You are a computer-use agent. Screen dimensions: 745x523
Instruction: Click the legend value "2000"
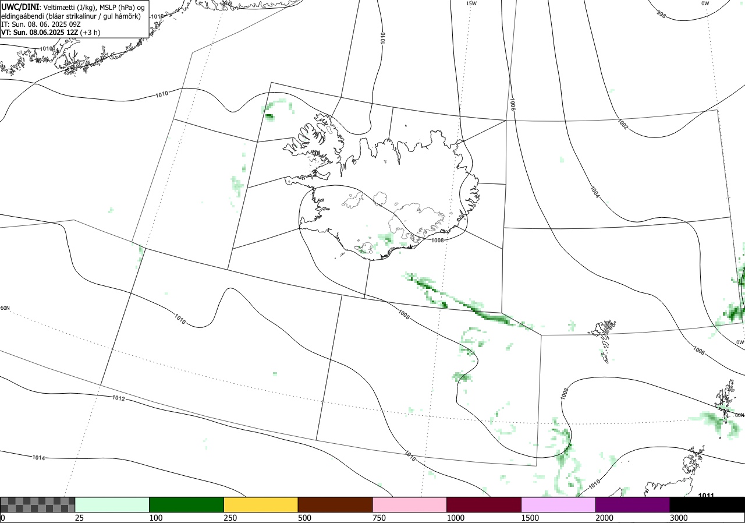pyautogui.click(x=604, y=518)
